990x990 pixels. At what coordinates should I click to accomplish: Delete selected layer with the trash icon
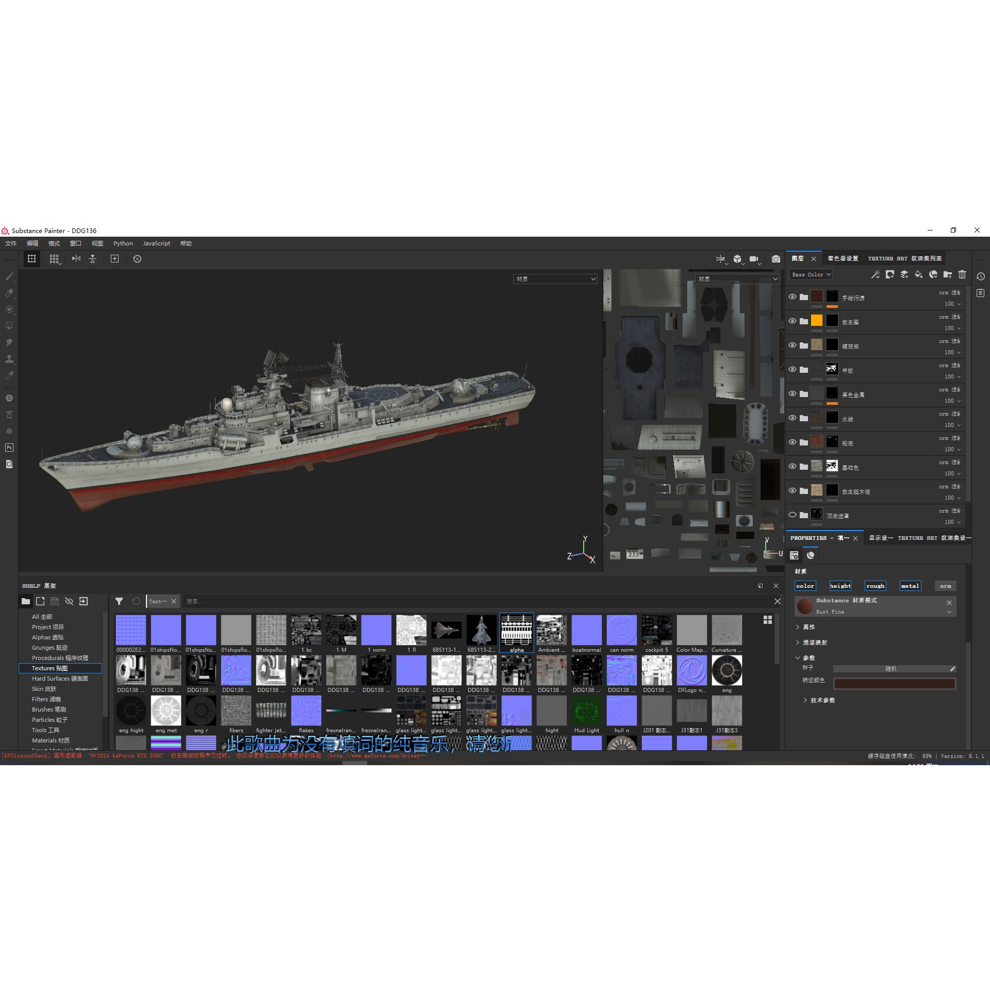pos(962,275)
